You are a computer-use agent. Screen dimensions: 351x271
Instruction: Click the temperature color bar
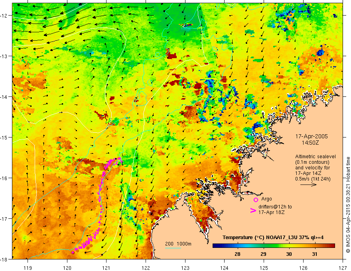pos(274,245)
